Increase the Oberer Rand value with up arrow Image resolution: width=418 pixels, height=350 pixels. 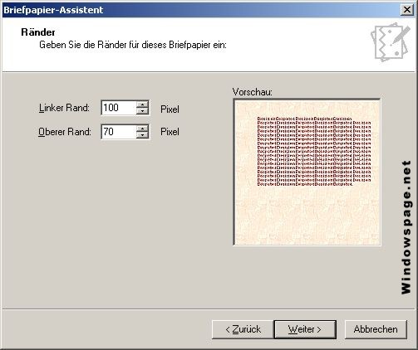click(142, 129)
